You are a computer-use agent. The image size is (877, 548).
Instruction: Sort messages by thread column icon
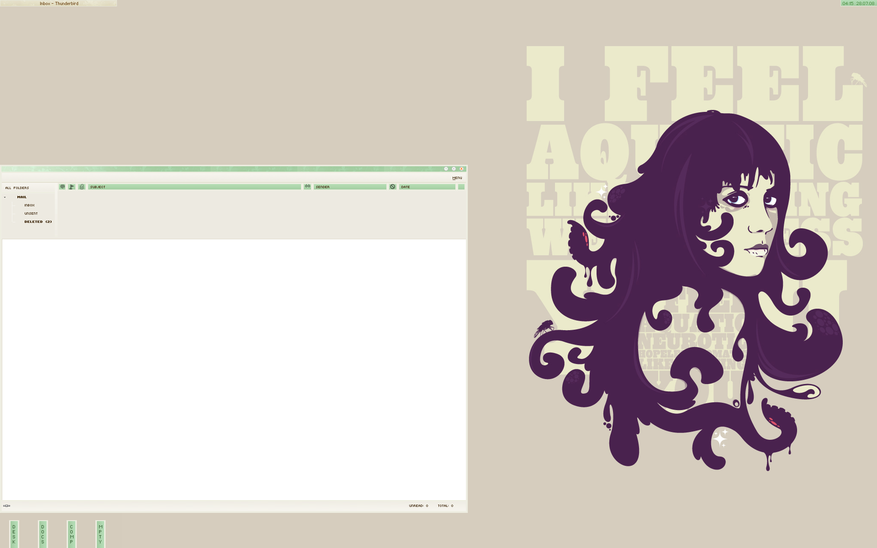63,187
